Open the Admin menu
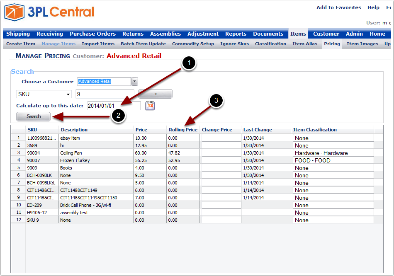Screen dimensions: 394x276 pyautogui.click(x=355, y=34)
